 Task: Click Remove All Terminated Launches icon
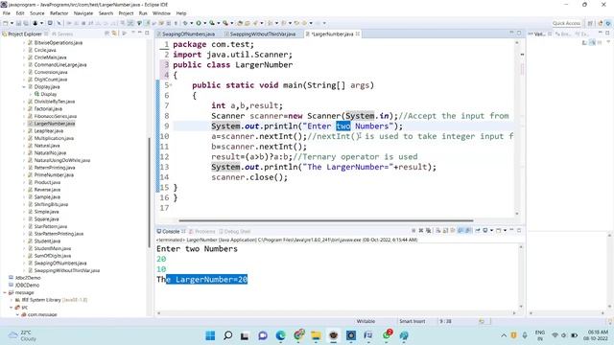pos(429,231)
